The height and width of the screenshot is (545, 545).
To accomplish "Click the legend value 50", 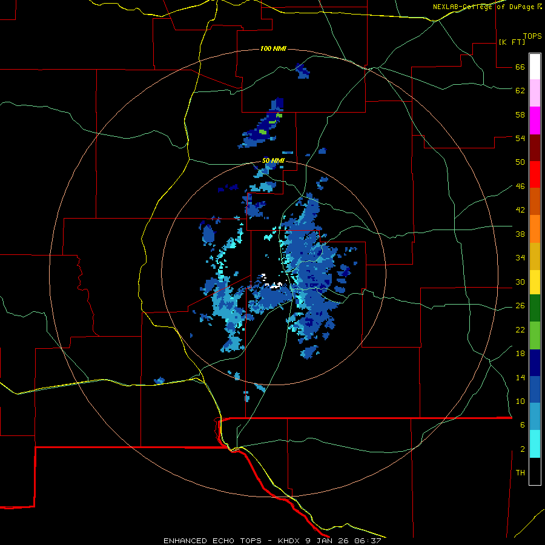I will [520, 162].
